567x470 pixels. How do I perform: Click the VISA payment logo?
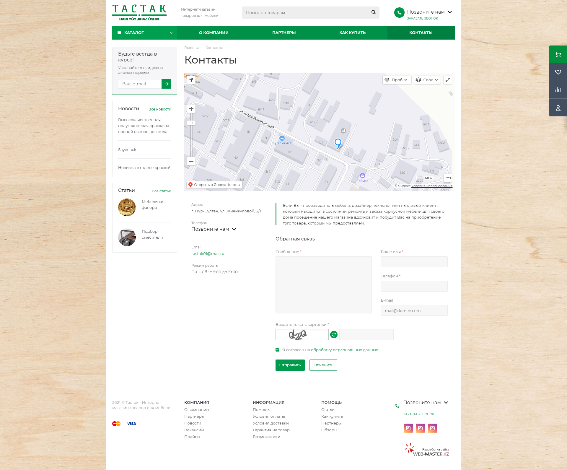[131, 424]
